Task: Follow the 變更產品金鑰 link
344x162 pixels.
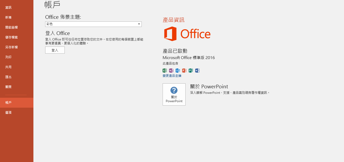Action: point(172,76)
